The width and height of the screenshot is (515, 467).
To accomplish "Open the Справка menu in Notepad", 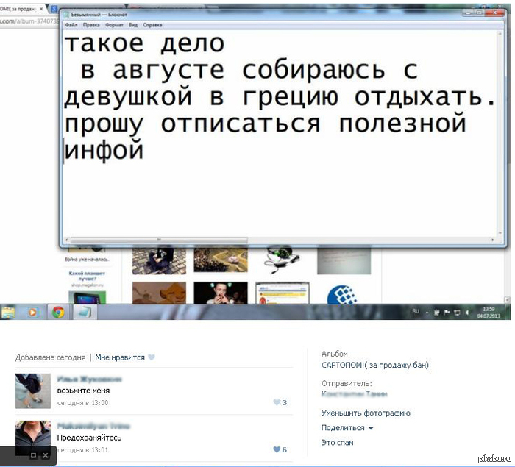I will (x=153, y=25).
